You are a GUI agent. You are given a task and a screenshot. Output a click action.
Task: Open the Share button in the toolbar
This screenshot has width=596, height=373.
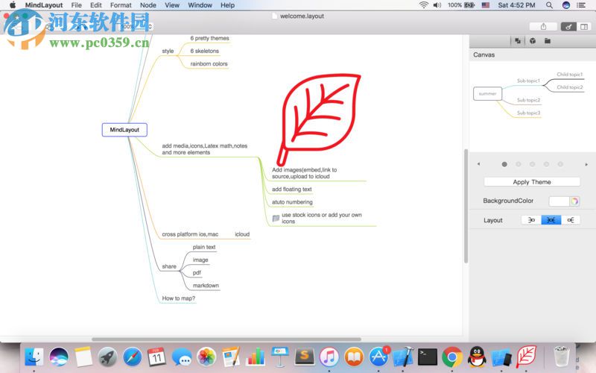point(543,26)
